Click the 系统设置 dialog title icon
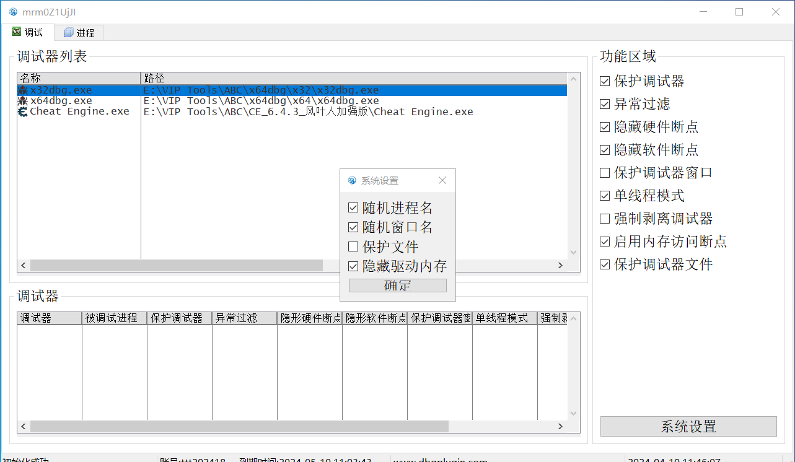Viewport: 795px width, 462px height. coord(352,181)
